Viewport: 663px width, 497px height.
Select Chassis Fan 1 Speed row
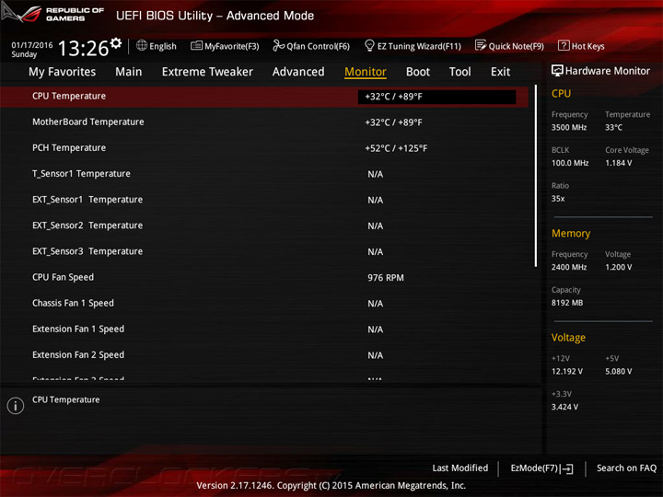264,303
